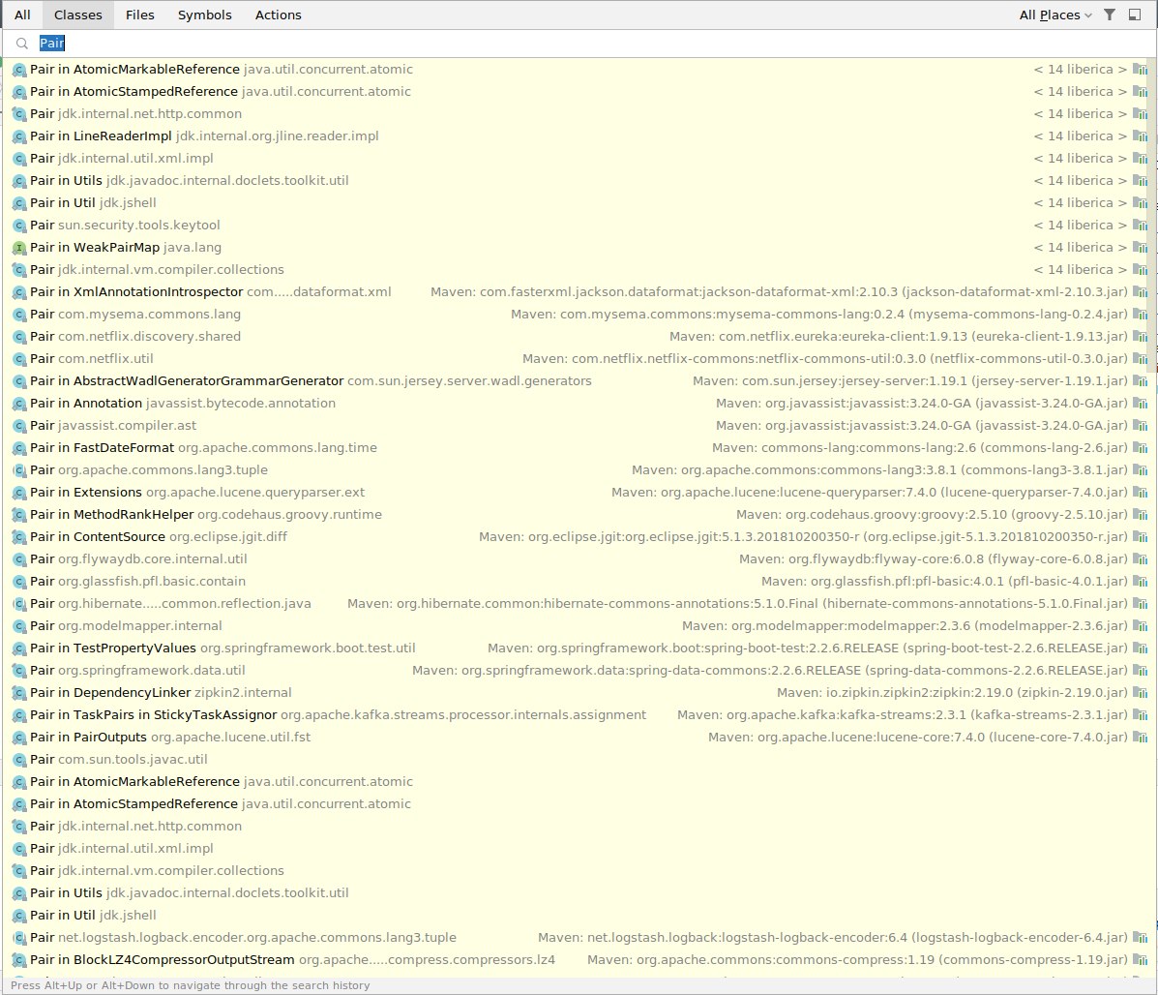
Task: Click class icon of Pair in FastDateFormat
Action: (20, 448)
